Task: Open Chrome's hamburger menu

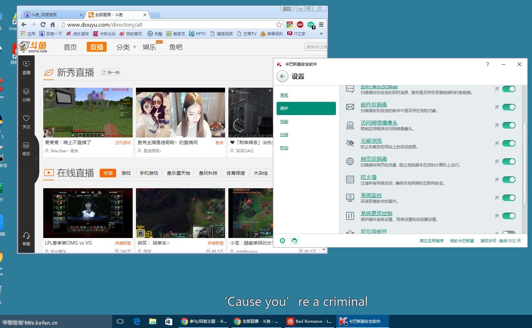Action: click(321, 24)
